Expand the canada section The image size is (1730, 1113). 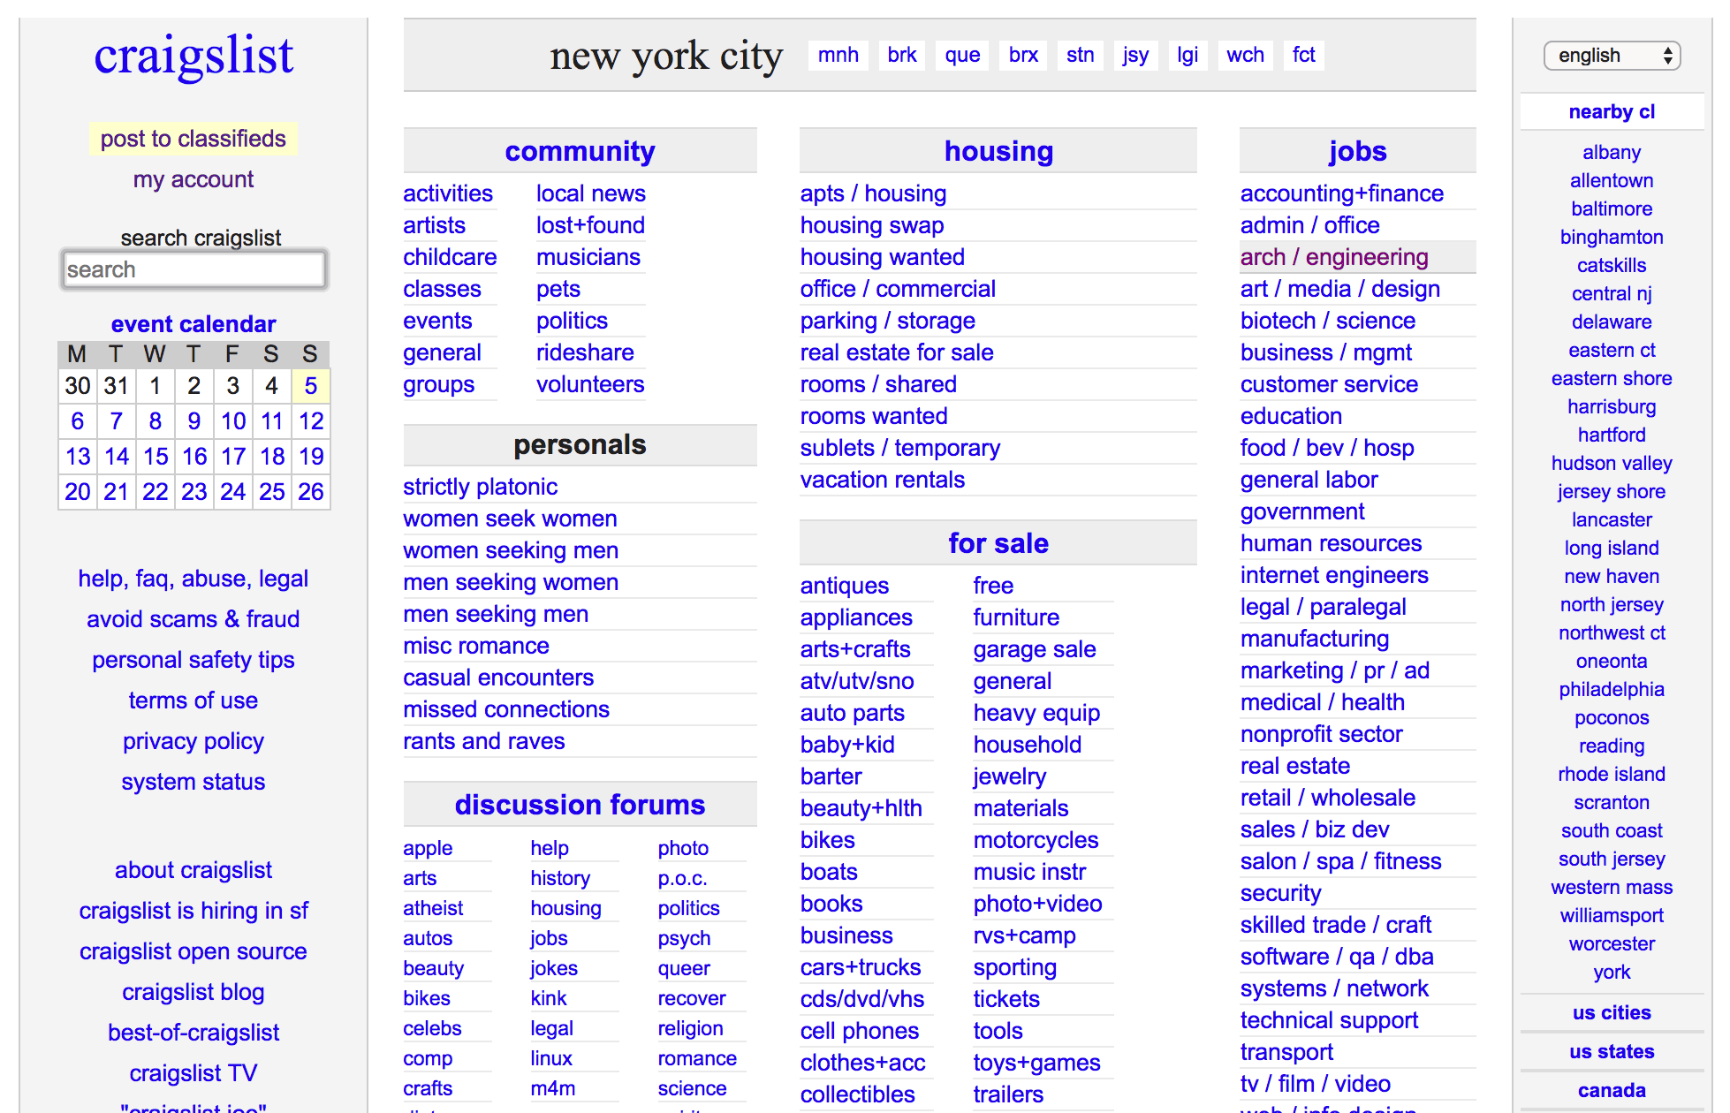coord(1611,1090)
